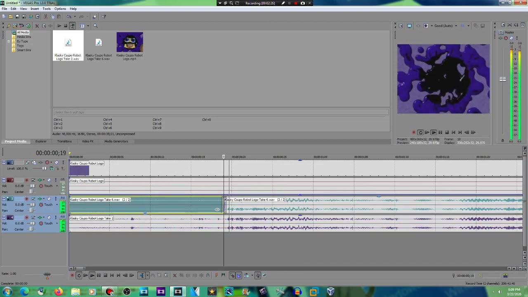Solo audio track 4
Image resolution: width=528 pixels, height=297 pixels.
pyautogui.click(x=55, y=217)
